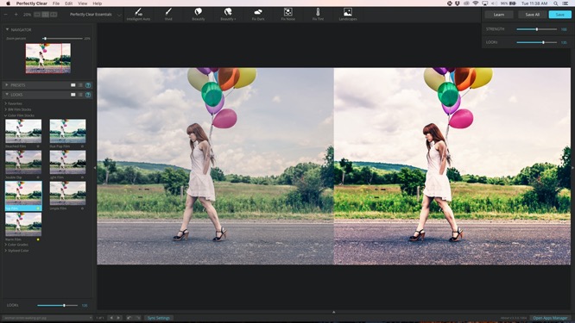575x323 pixels.
Task: Switch Looks panel to list view
Action: [x=80, y=95]
